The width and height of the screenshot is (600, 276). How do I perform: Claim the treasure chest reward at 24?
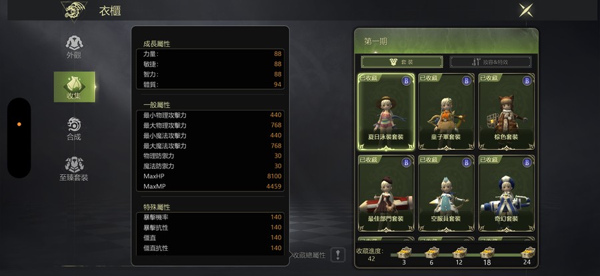(x=528, y=253)
